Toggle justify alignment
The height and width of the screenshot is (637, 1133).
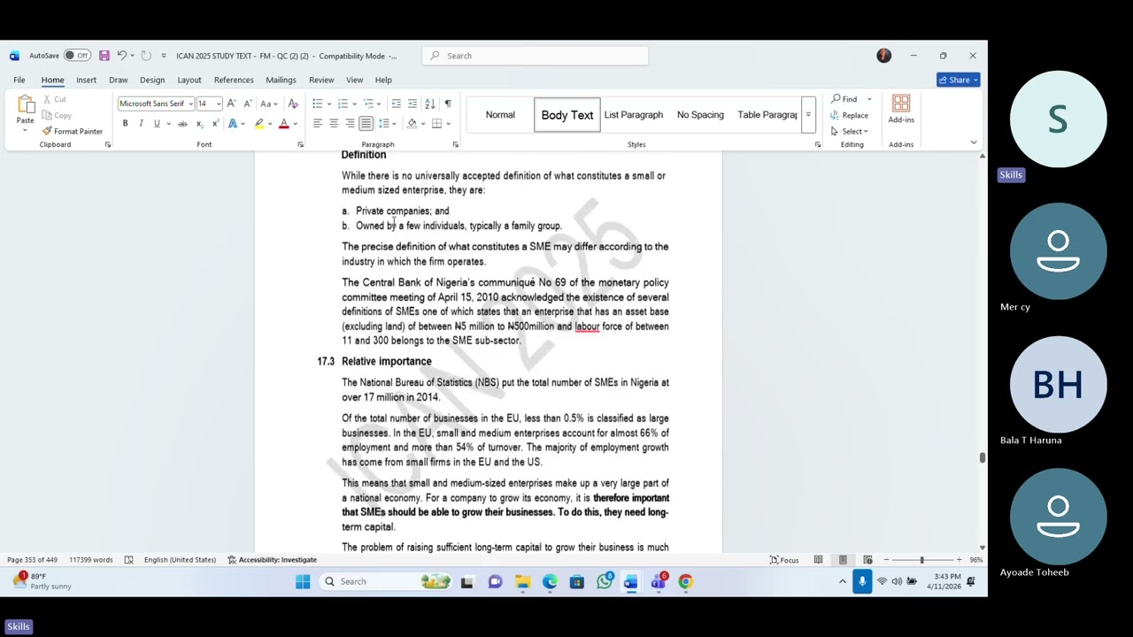click(366, 124)
